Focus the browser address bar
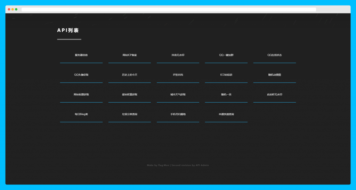This screenshot has height=190, width=356. point(169,9)
